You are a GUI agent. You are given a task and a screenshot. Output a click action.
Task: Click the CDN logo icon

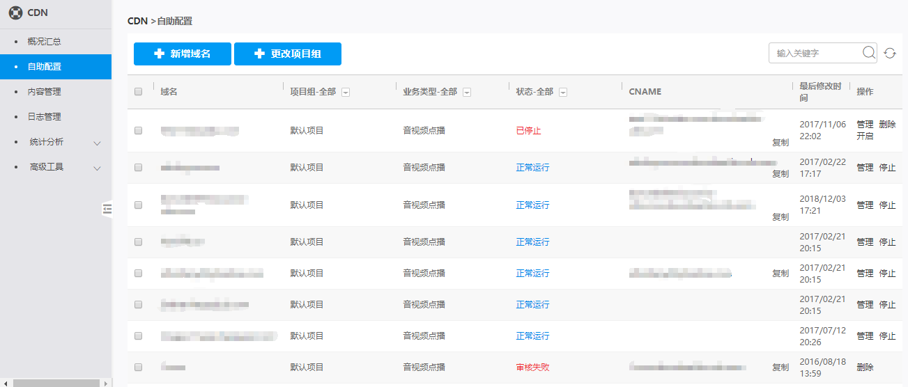click(x=15, y=13)
